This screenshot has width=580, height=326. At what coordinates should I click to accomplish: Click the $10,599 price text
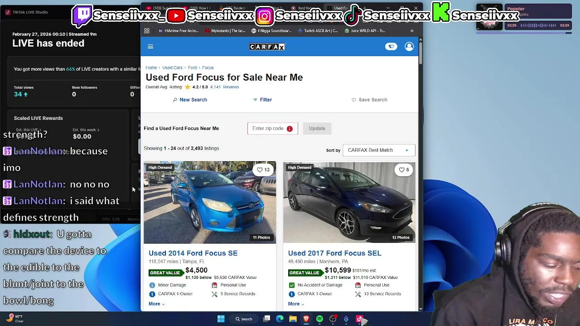point(338,270)
